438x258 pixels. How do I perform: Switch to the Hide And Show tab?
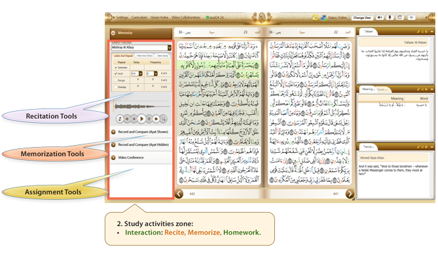click(x=145, y=56)
